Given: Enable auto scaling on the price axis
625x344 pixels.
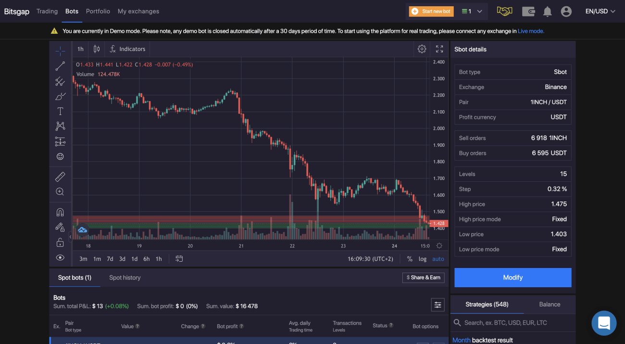Looking at the screenshot, I should (x=438, y=258).
